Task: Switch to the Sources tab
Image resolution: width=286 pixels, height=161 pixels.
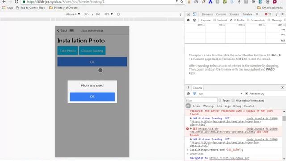Action: [234, 14]
